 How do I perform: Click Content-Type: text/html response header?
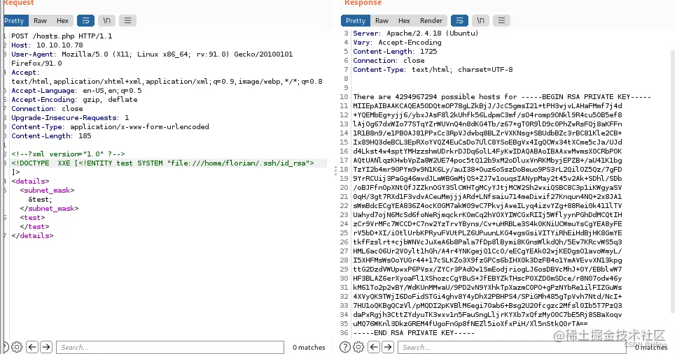point(433,69)
